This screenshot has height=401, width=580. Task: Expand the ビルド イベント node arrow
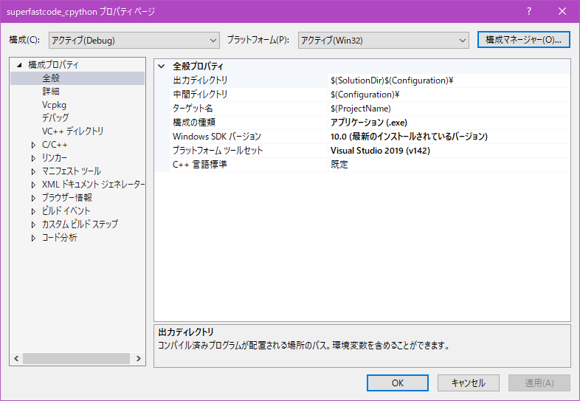click(33, 211)
